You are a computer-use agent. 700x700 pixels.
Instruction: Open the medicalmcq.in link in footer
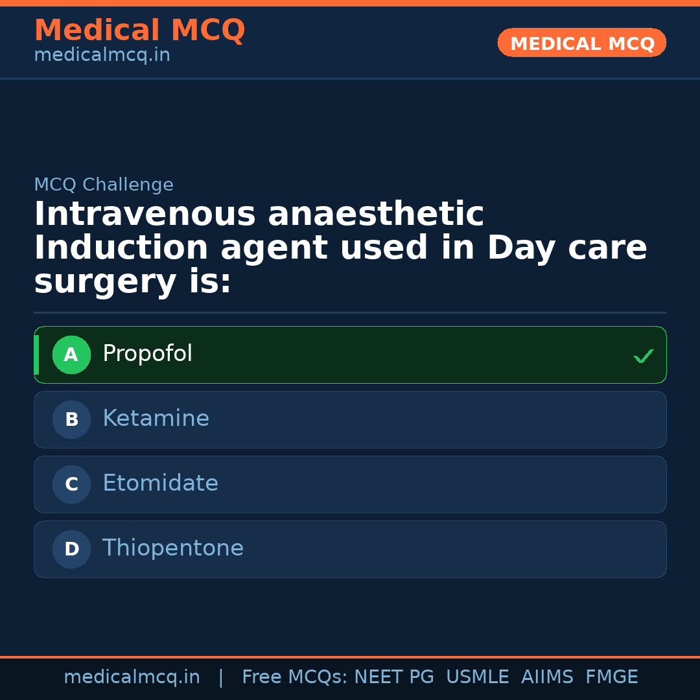click(132, 677)
